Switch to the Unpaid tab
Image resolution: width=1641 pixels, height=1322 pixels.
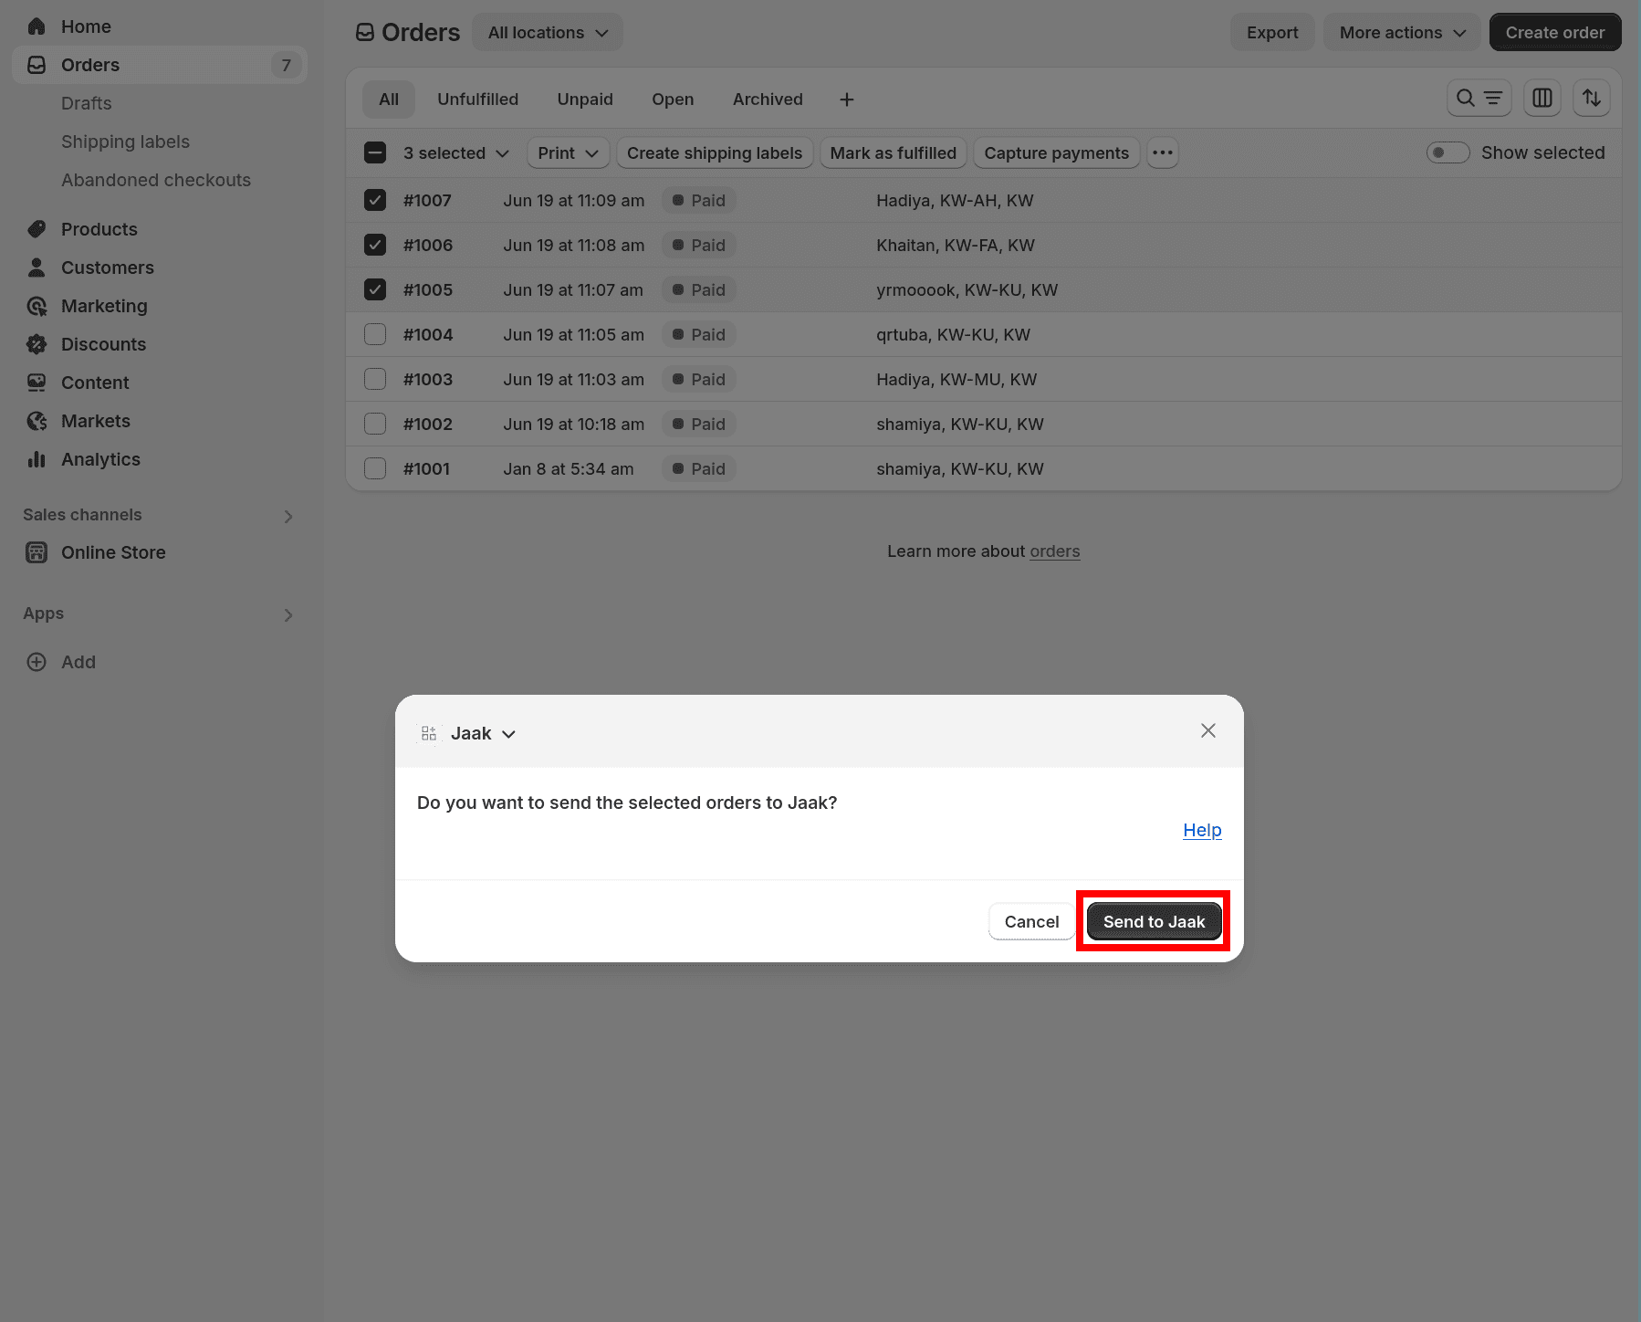[585, 100]
